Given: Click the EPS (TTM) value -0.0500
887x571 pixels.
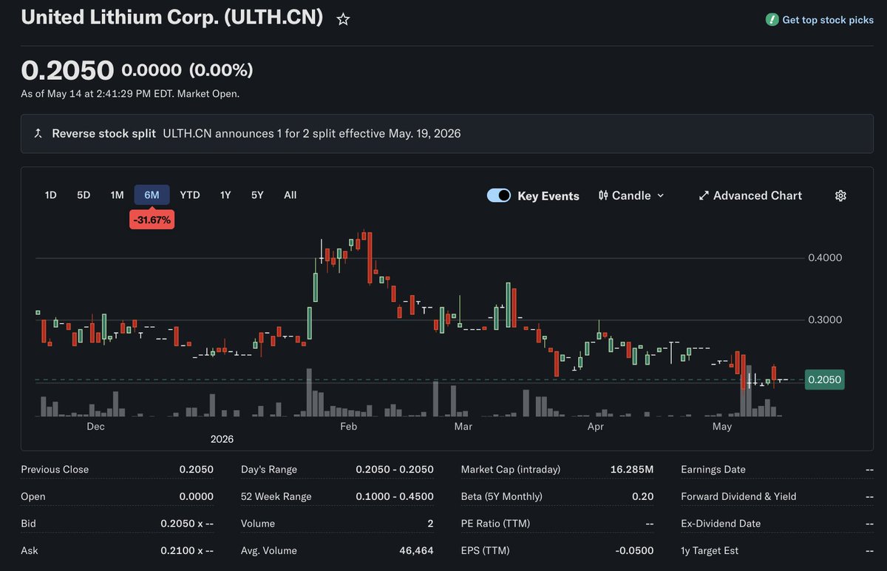Looking at the screenshot, I should (634, 550).
